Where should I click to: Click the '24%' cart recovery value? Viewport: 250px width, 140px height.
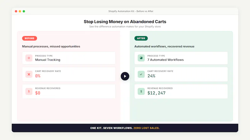point(151,76)
